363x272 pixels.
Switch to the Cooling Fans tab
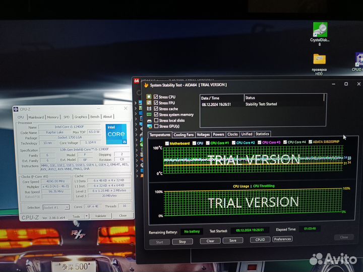pos(183,134)
